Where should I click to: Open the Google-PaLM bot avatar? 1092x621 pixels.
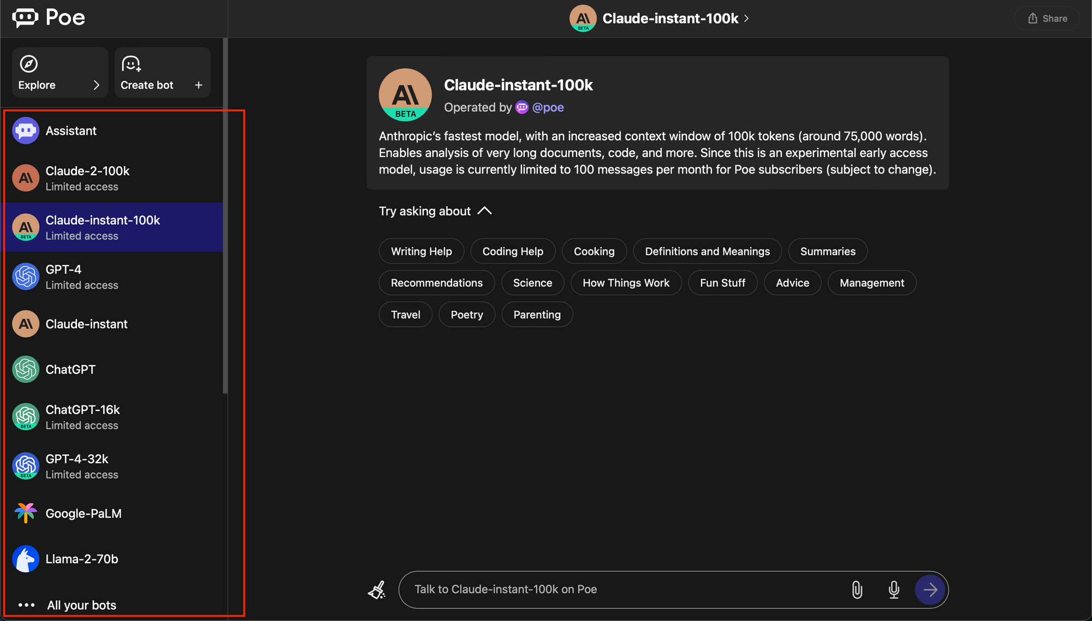(x=26, y=513)
